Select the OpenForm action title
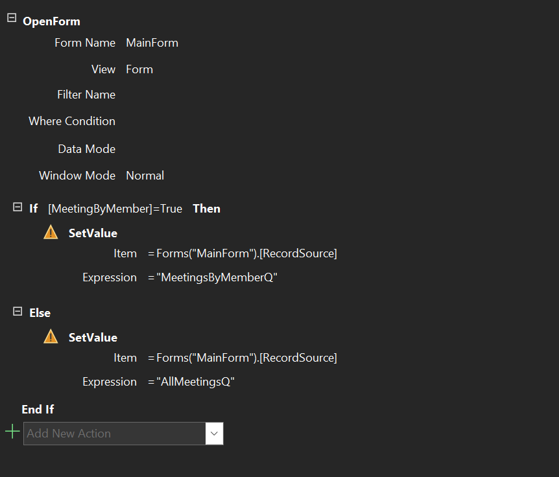Image resolution: width=559 pixels, height=477 pixels. pos(52,21)
